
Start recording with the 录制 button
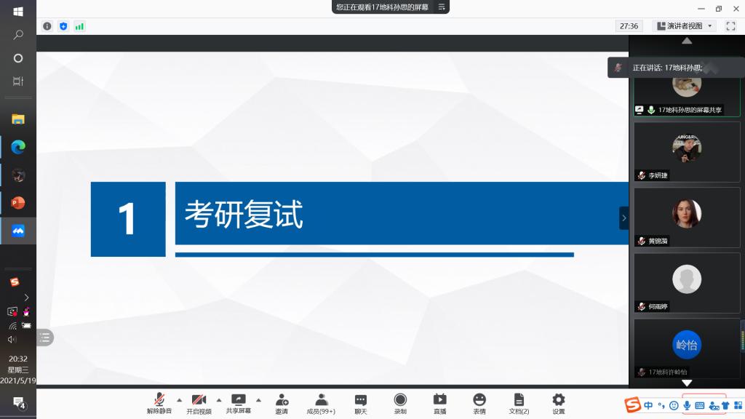pyautogui.click(x=400, y=404)
